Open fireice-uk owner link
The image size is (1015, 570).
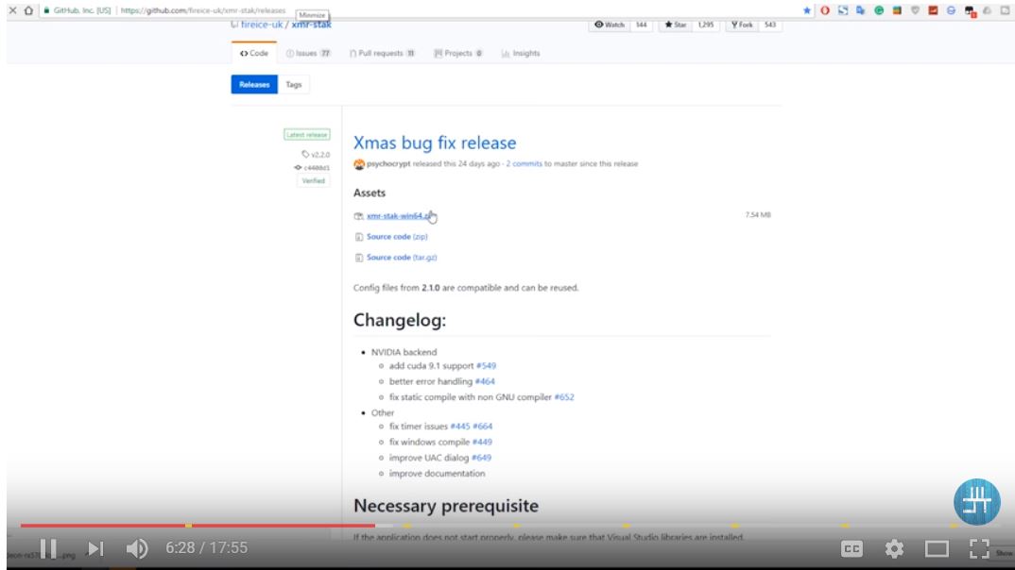click(x=262, y=25)
